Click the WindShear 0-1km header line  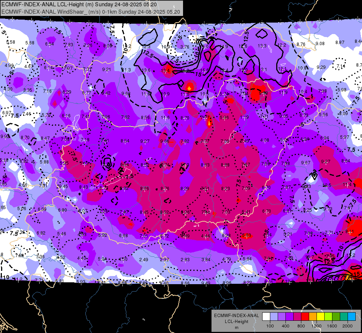click(x=91, y=12)
